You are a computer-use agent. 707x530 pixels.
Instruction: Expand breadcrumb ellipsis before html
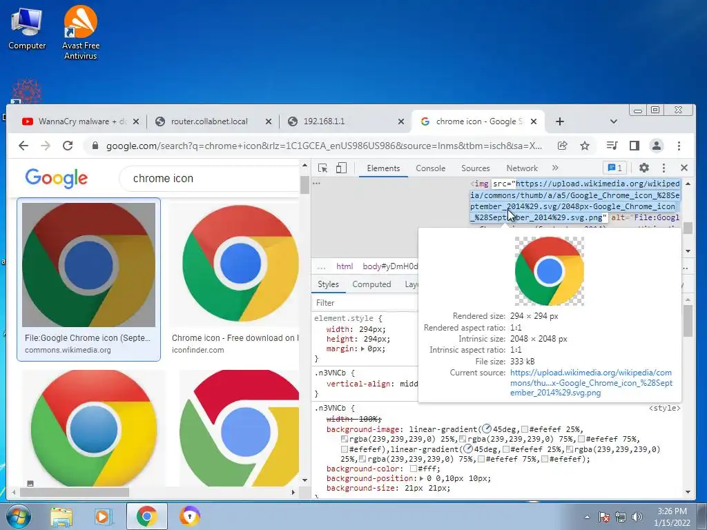(321, 267)
